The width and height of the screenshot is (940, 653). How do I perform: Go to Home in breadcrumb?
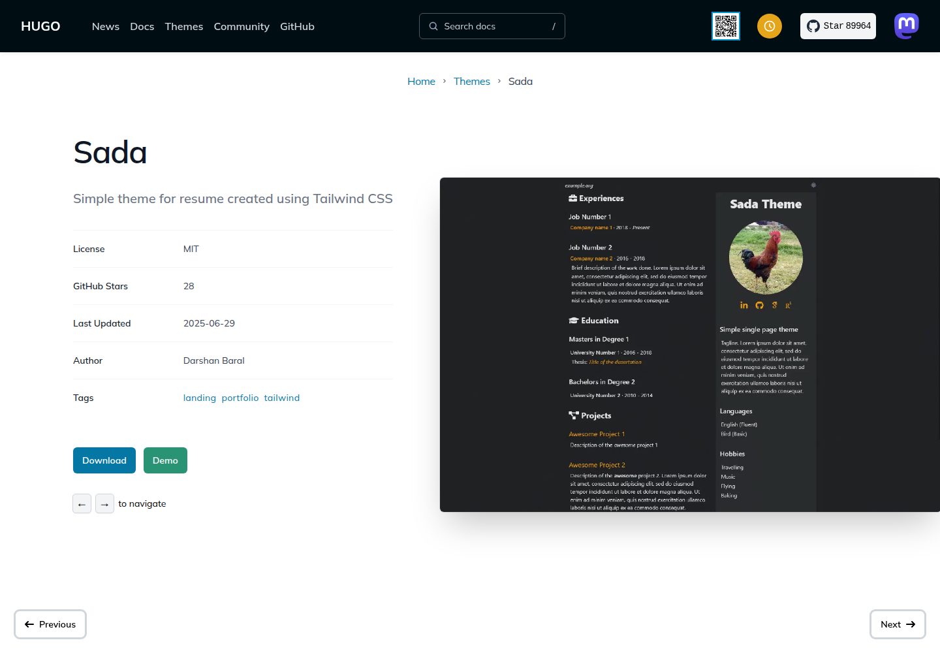click(421, 81)
